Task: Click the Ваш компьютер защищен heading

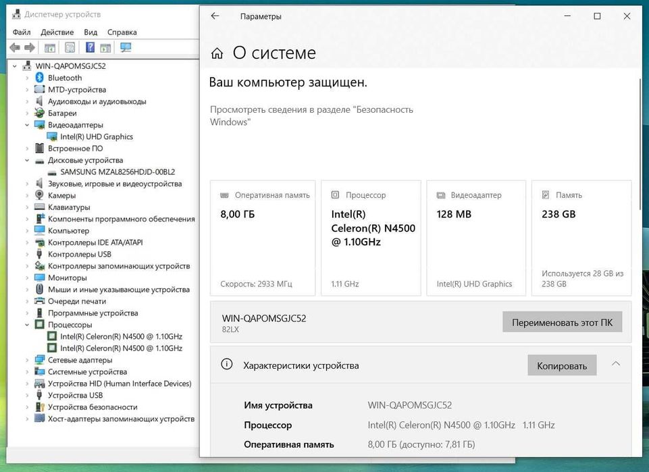Action: (288, 82)
